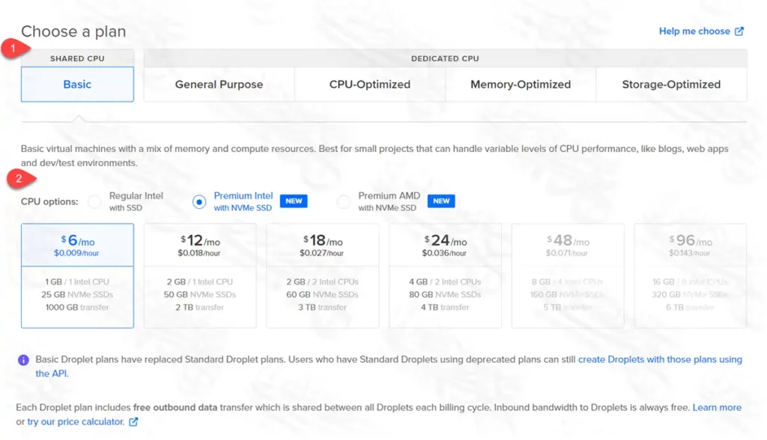Click the purple info icon beside Basic Droplet note

tap(23, 360)
